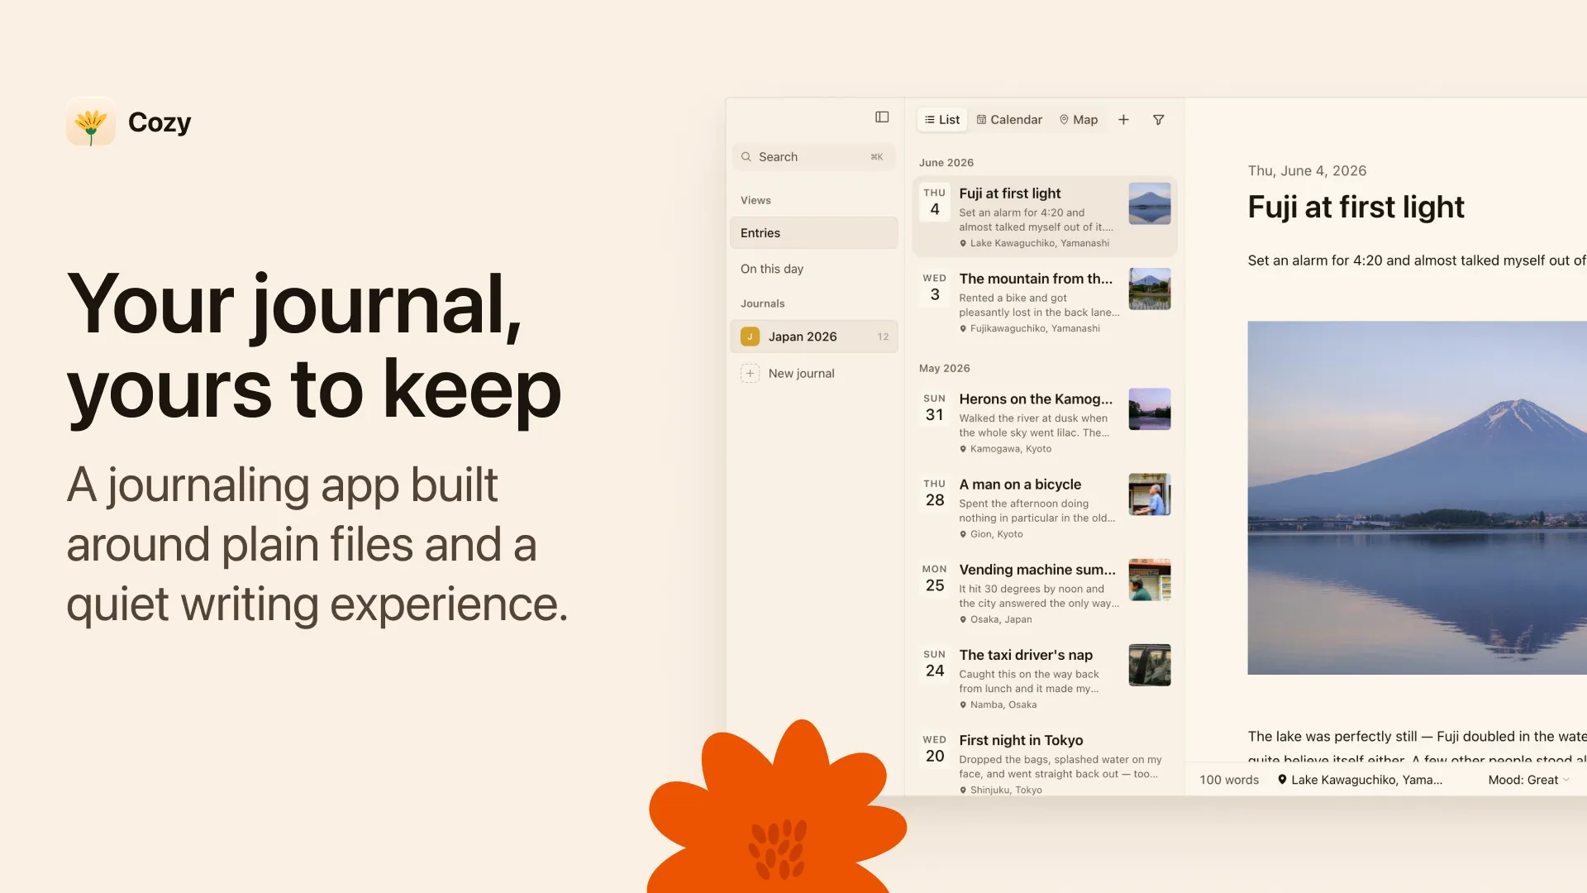Viewport: 1587px width, 893px height.
Task: Open the Fuji at first light large photo
Action: coord(1417,498)
